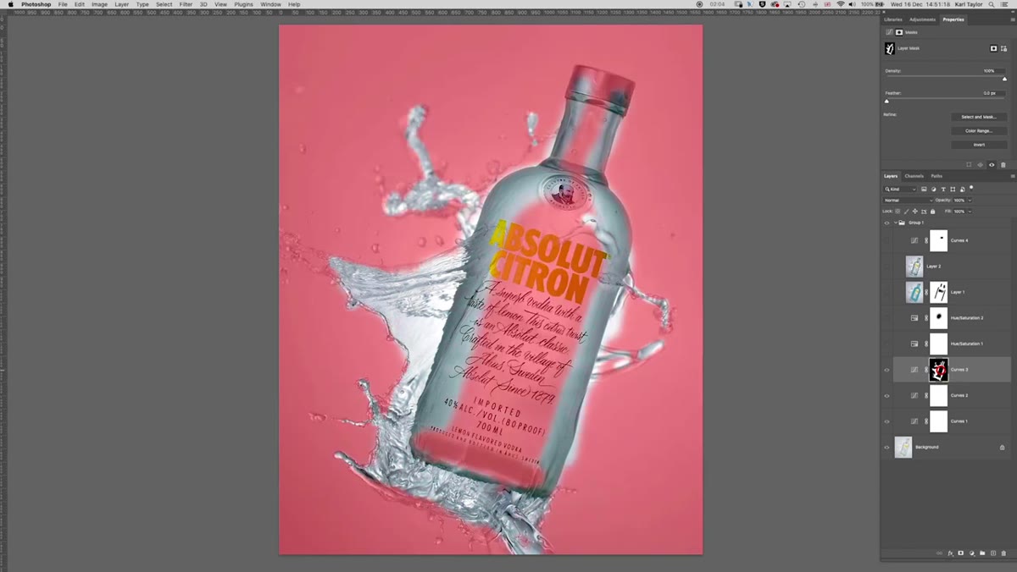Image resolution: width=1017 pixels, height=572 pixels.
Task: Delete mask via trash icon in Properties
Action: (x=1003, y=165)
